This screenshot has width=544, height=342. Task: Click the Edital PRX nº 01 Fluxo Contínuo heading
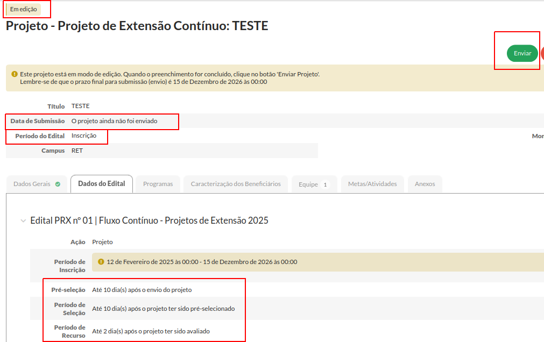click(x=149, y=220)
